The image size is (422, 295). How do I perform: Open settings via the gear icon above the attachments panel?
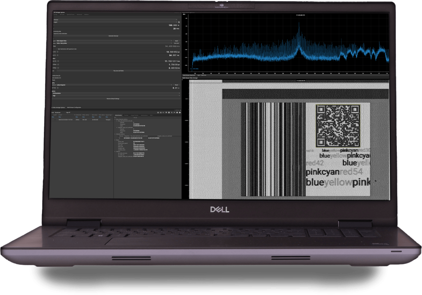(x=177, y=113)
